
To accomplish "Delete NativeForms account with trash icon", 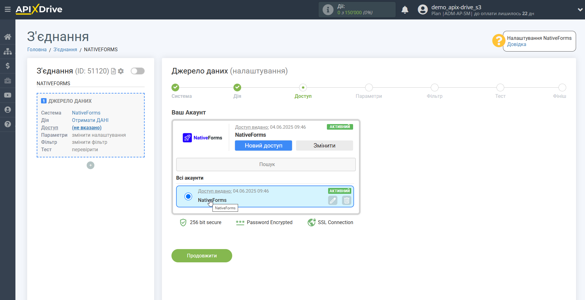I will (x=347, y=200).
